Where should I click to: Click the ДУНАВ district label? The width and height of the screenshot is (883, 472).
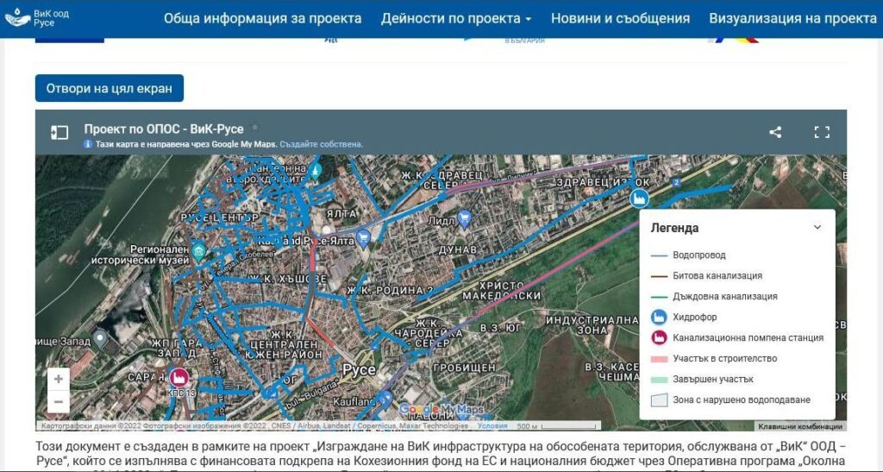458,249
